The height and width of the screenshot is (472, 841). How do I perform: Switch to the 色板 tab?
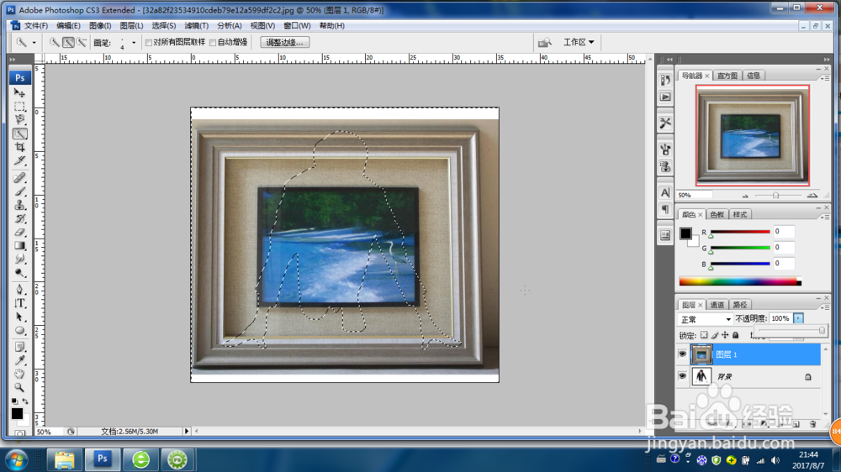click(x=717, y=214)
